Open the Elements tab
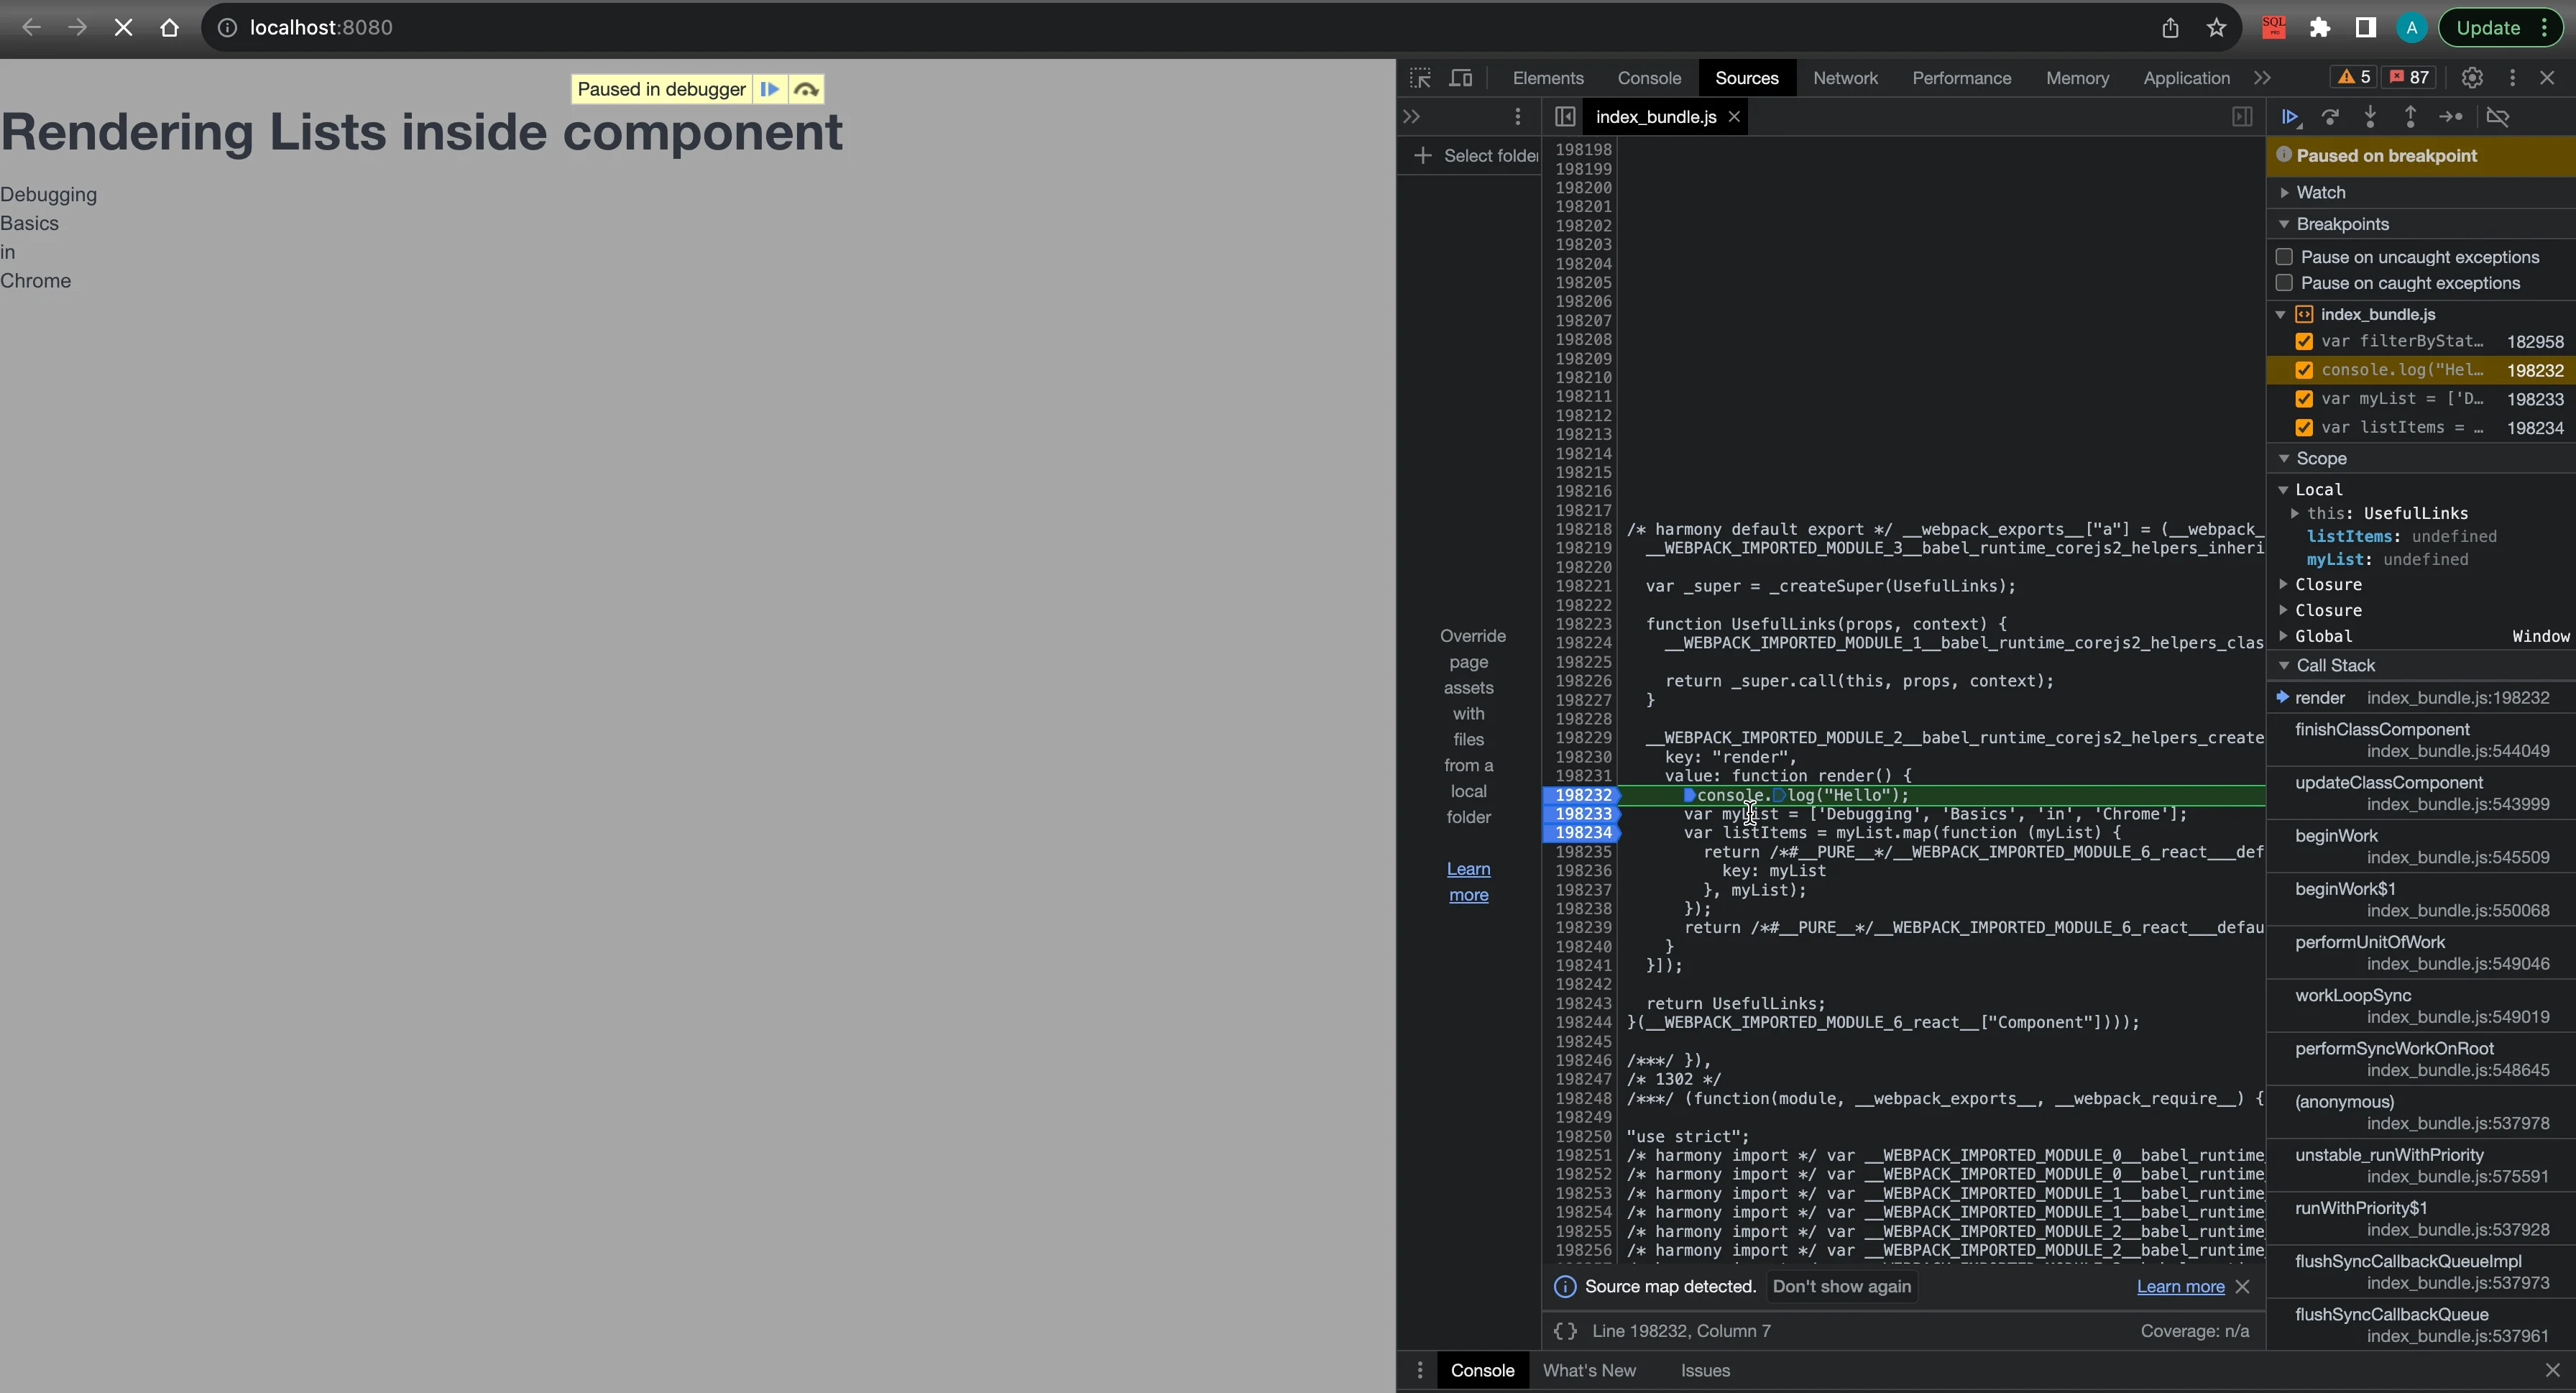This screenshot has width=2576, height=1393. tap(1548, 78)
